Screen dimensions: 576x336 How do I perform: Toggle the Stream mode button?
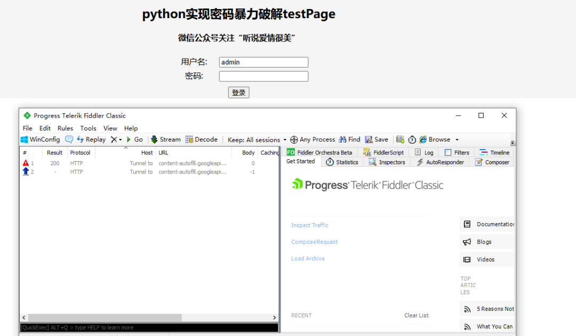pyautogui.click(x=166, y=140)
